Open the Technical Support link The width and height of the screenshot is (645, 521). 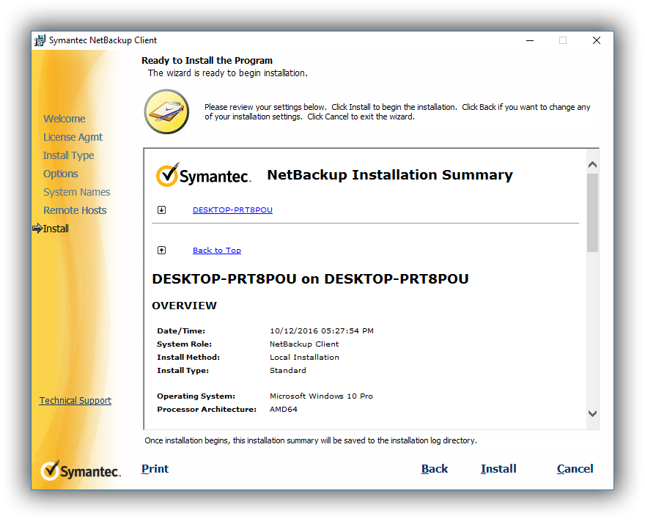point(75,401)
